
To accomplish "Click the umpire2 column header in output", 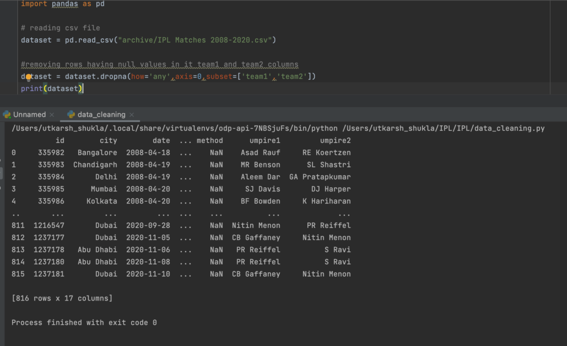I will pos(335,141).
